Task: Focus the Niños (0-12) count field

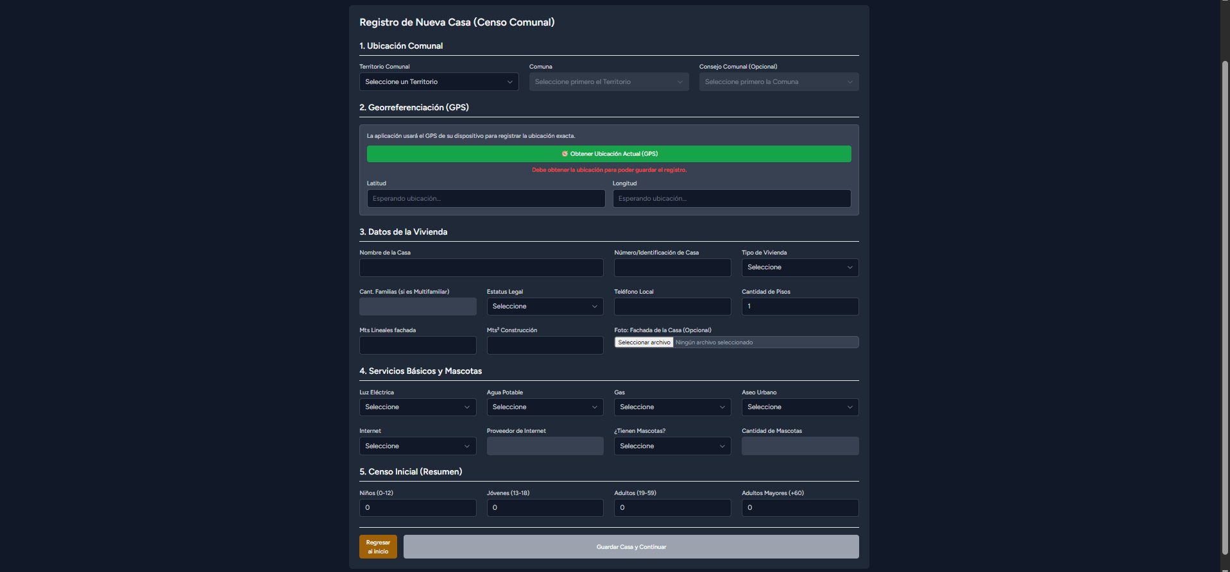Action: pyautogui.click(x=418, y=508)
